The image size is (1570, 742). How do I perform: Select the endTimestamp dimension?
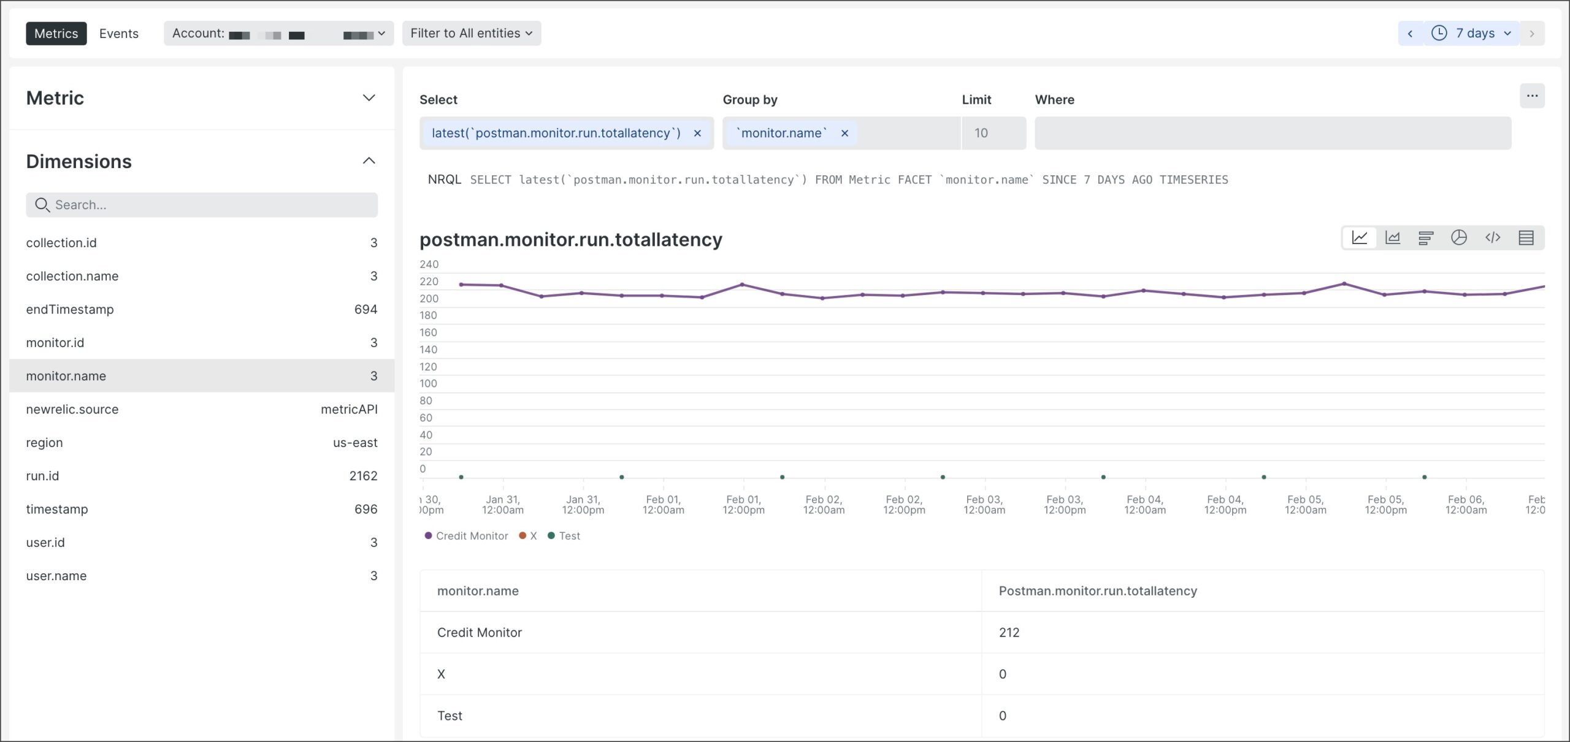click(202, 310)
